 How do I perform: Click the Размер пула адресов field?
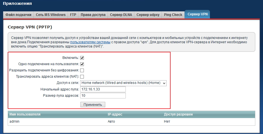[x=103, y=96]
